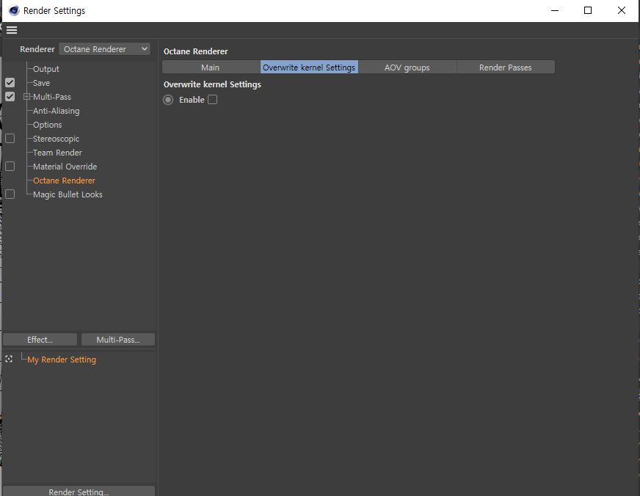Expand the Multi-Pass tree node
The width and height of the screenshot is (640, 496).
pyautogui.click(x=27, y=97)
